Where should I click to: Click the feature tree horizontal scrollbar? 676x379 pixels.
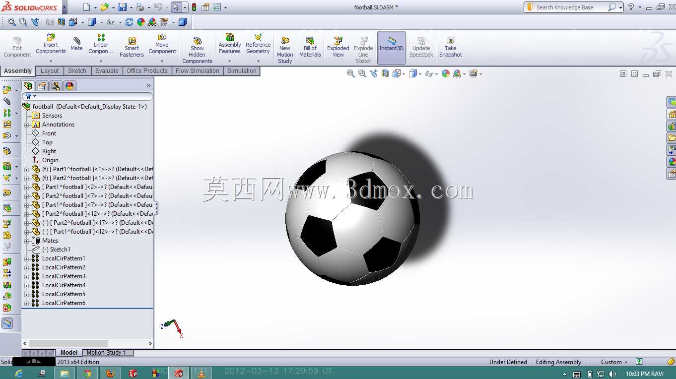[68, 343]
